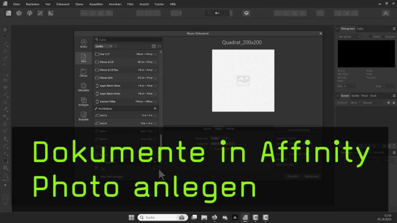The width and height of the screenshot is (397, 223).
Task: Select the Apple Watch 38mm preset row
Action: pyautogui.click(x=126, y=86)
